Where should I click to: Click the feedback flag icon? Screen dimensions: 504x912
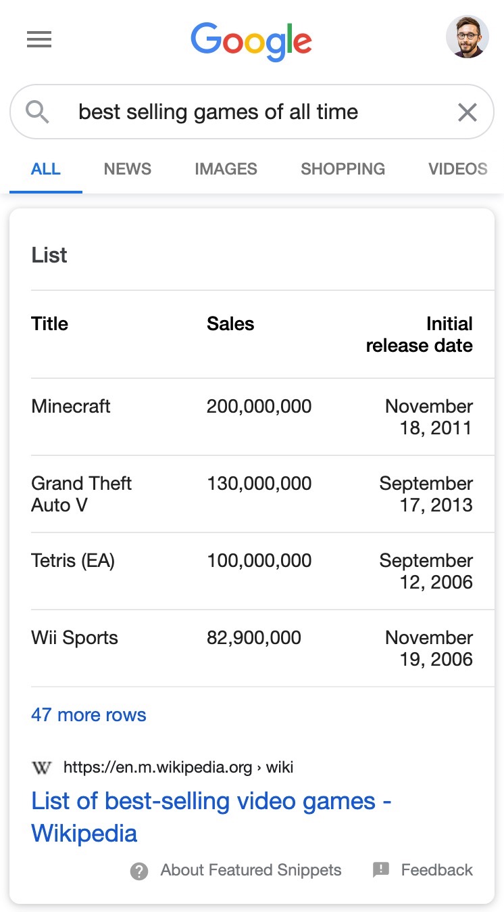tap(381, 870)
